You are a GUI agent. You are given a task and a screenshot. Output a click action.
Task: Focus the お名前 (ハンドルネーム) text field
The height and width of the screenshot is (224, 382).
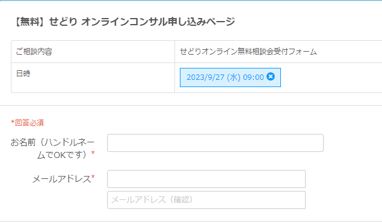(215, 143)
